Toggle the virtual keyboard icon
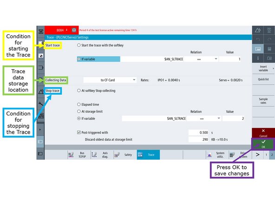The height and width of the screenshot is (206, 275). click(258, 49)
